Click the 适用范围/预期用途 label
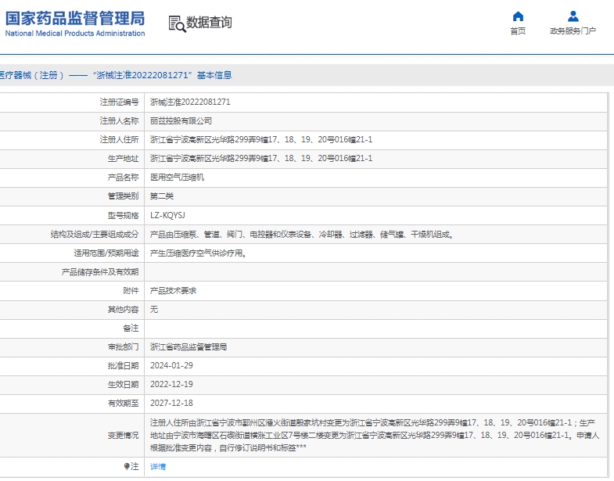Screen dimensions: 614x481 pyautogui.click(x=106, y=253)
